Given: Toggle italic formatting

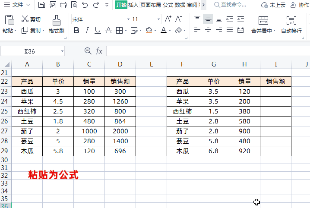Looking at the screenshot, I should [87, 30].
